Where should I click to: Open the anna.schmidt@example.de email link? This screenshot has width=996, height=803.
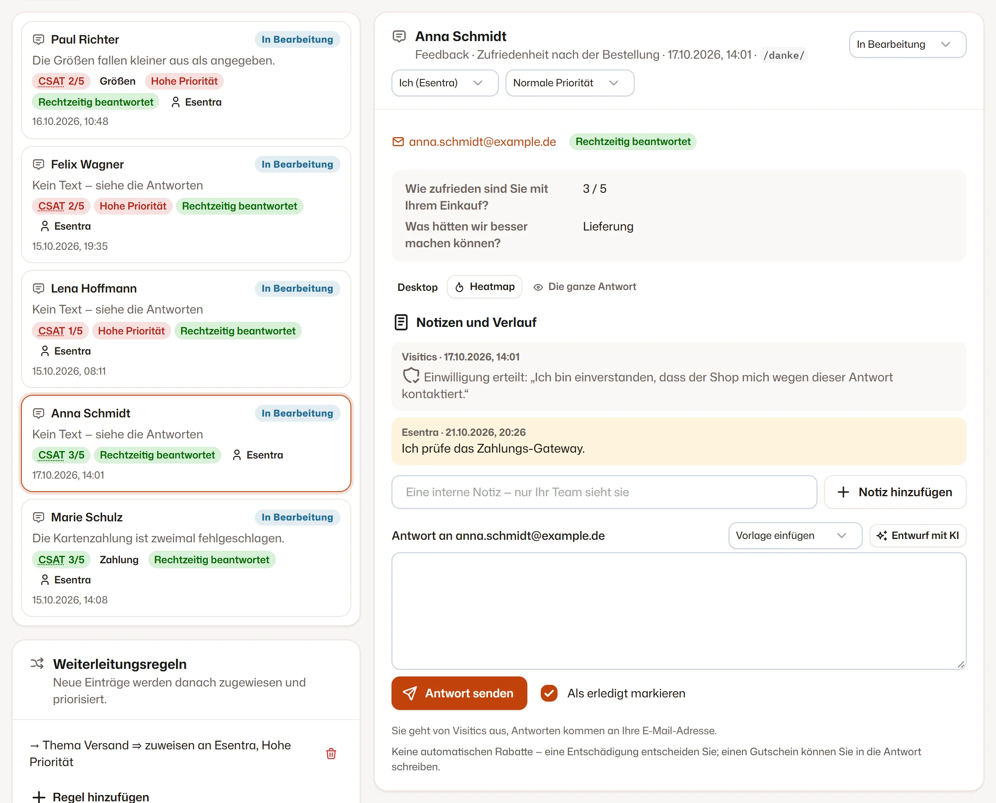pyautogui.click(x=482, y=142)
